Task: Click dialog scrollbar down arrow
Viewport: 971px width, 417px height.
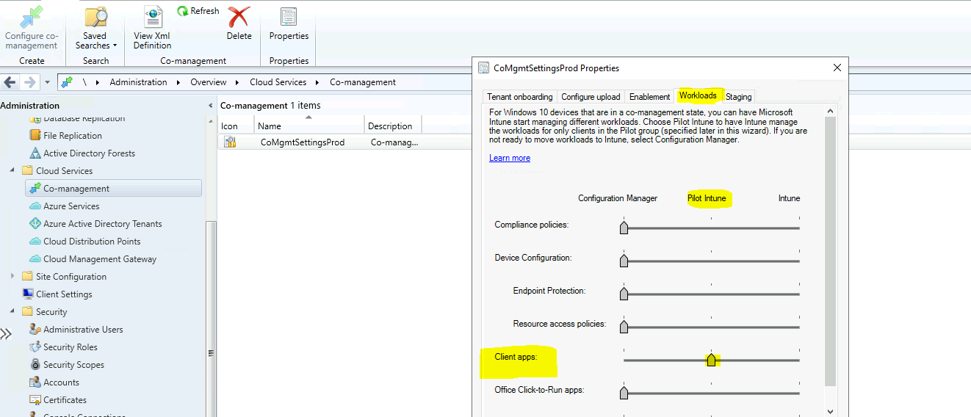Action: pyautogui.click(x=831, y=411)
